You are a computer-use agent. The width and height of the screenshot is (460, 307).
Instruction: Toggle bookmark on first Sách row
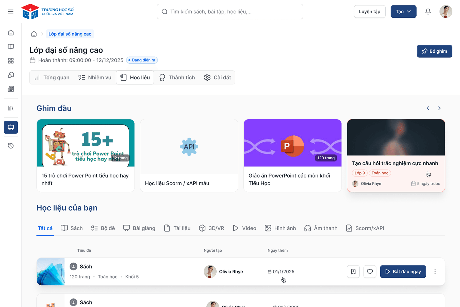353,271
